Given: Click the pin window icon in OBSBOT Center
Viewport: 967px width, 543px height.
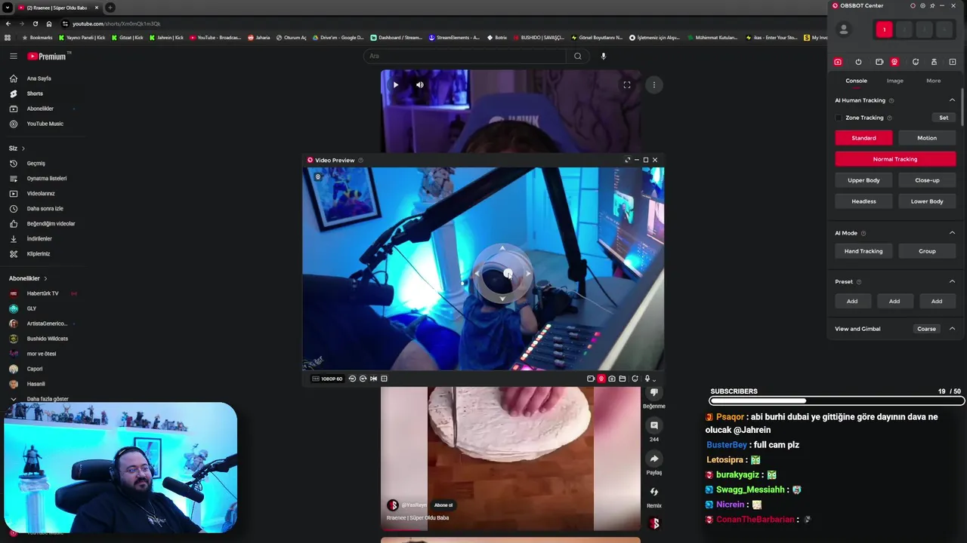Looking at the screenshot, I should [x=932, y=5].
